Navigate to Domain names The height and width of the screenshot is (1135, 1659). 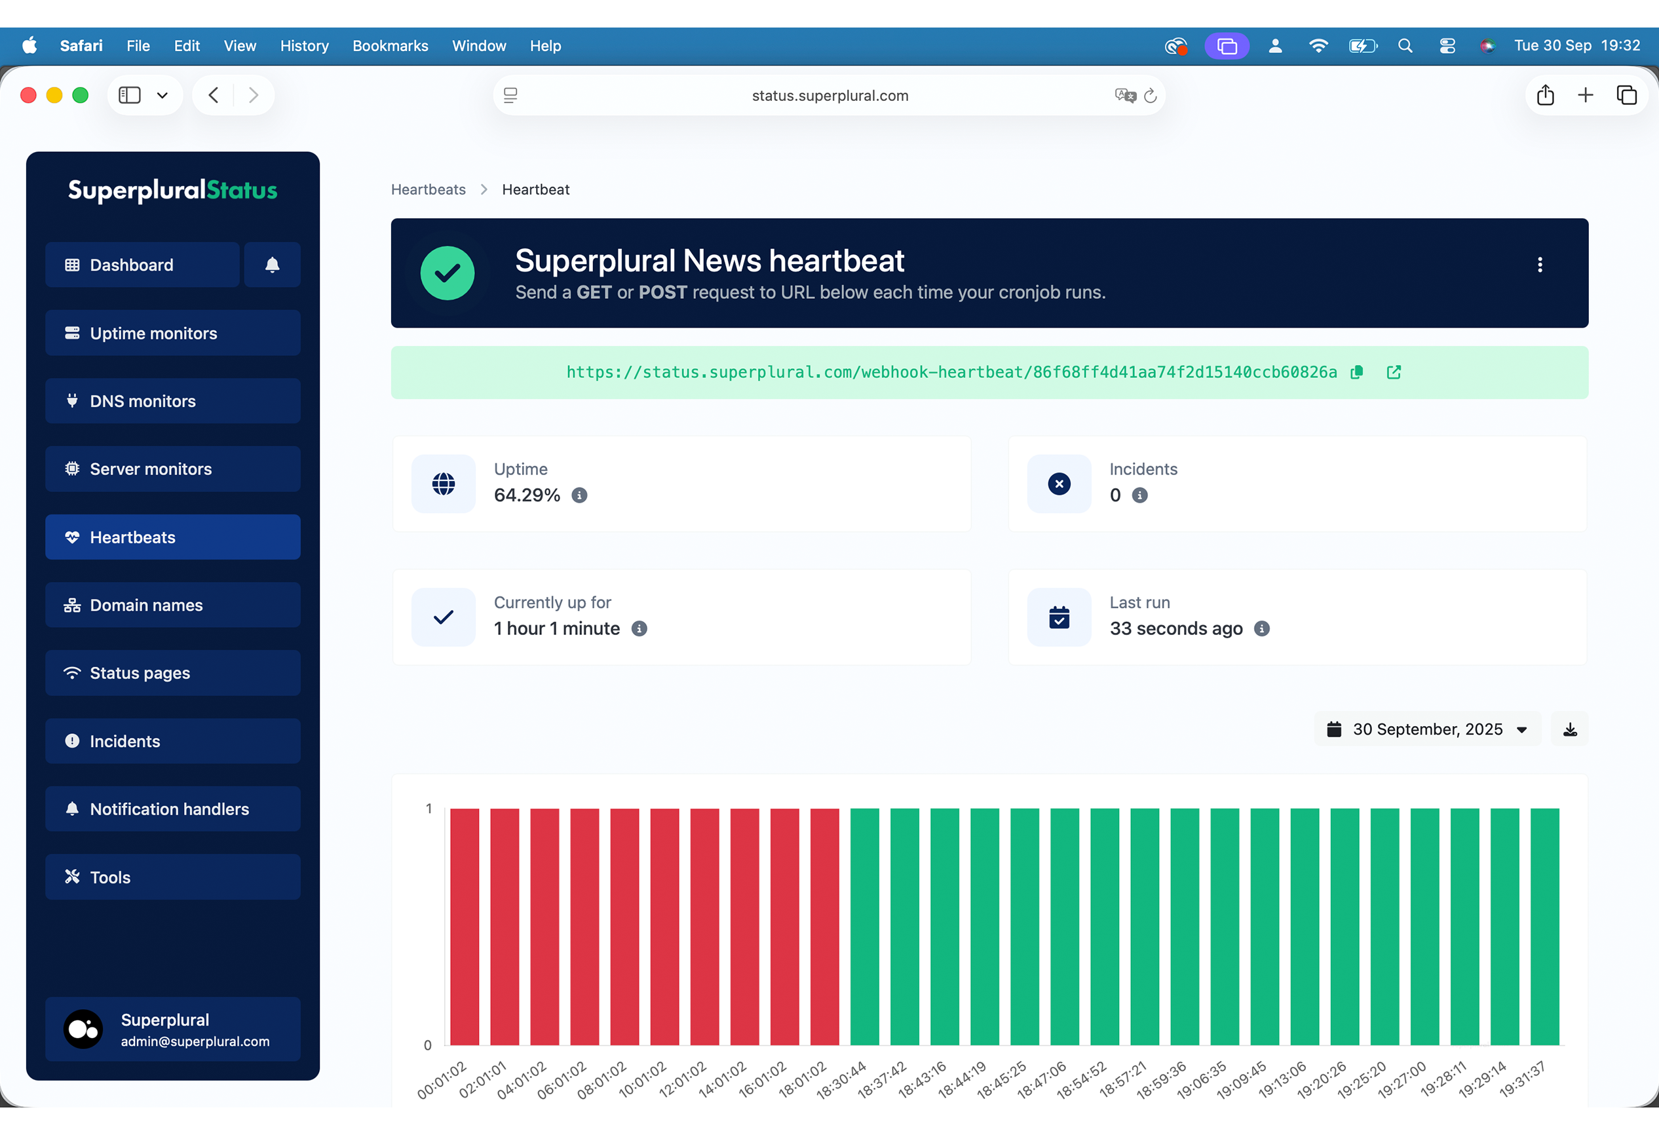(x=173, y=606)
